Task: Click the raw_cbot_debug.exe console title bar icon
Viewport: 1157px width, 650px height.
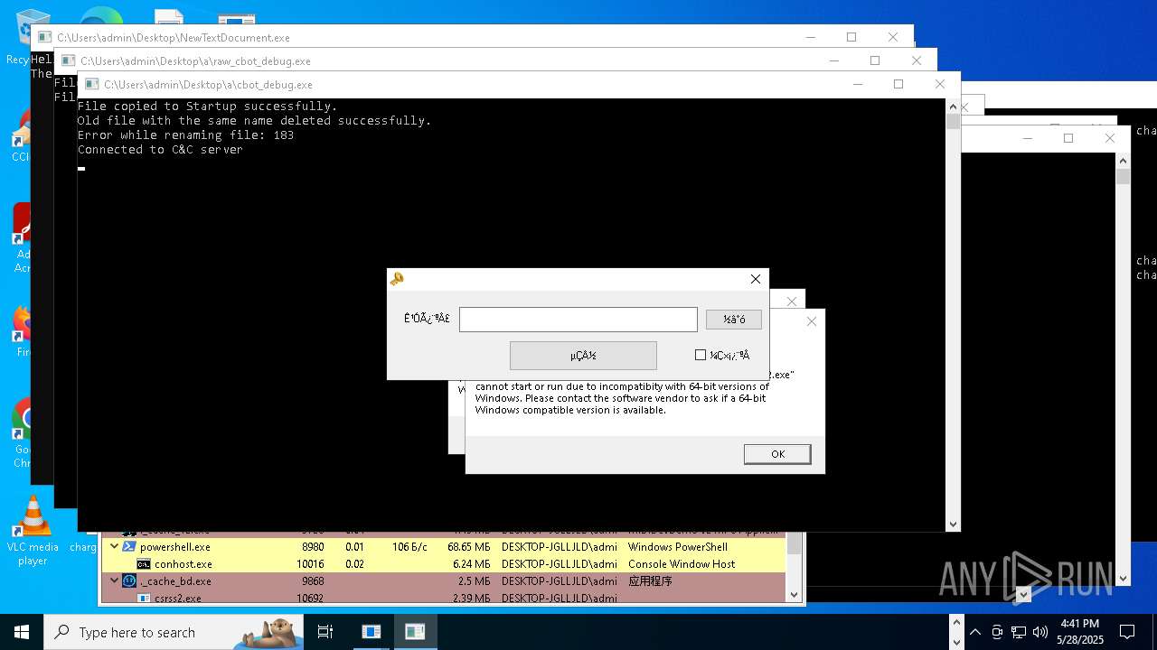Action: tap(68, 60)
